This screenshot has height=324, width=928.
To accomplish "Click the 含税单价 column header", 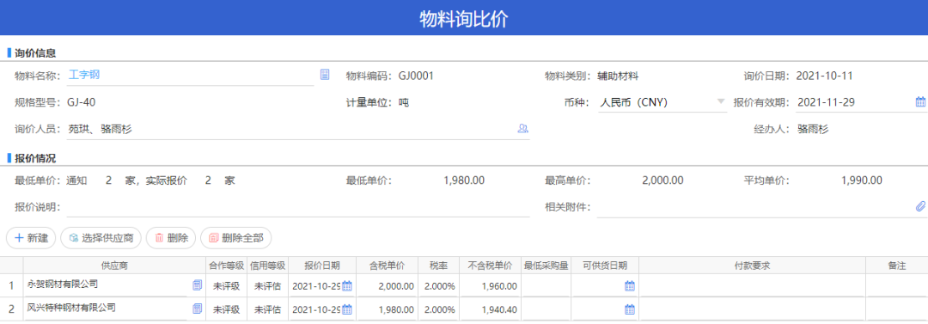I will (388, 266).
